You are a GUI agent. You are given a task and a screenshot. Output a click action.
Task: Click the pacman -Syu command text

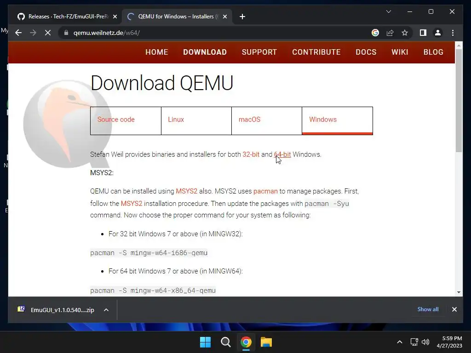[327, 204]
